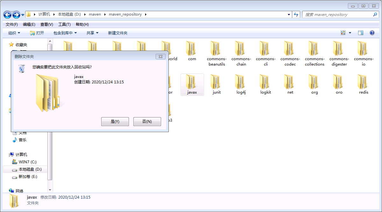Image resolution: width=382 pixels, height=212 pixels.
Task: Select the oro folder
Action: [x=339, y=85]
